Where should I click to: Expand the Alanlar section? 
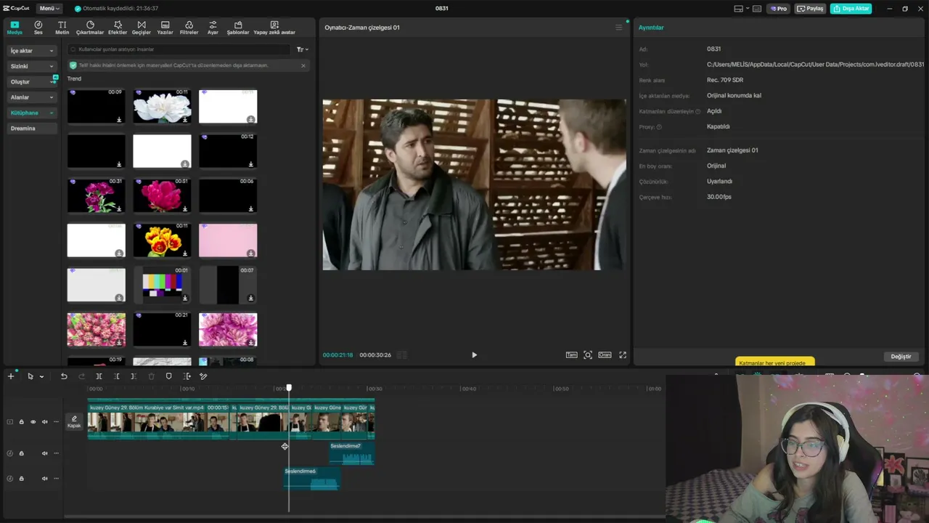point(32,97)
